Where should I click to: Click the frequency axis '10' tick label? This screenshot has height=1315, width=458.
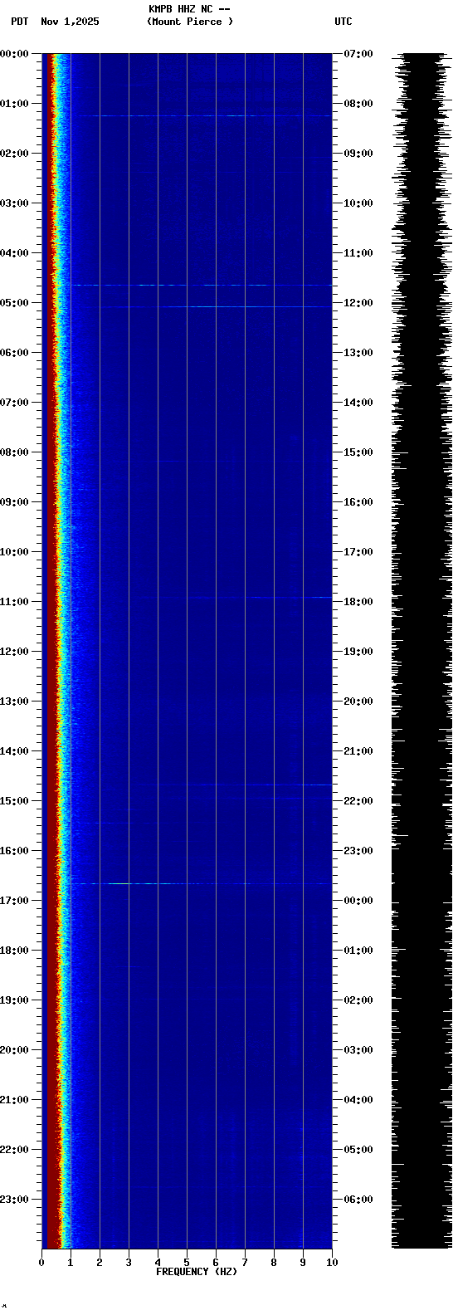tap(332, 1263)
